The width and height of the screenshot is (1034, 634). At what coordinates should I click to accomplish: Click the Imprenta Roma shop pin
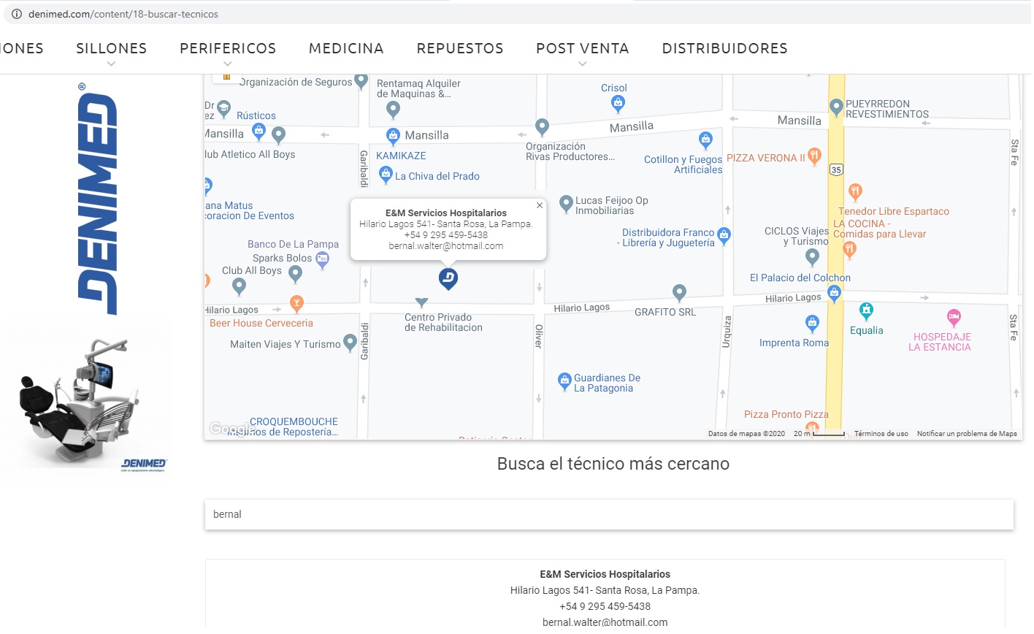pyautogui.click(x=812, y=323)
